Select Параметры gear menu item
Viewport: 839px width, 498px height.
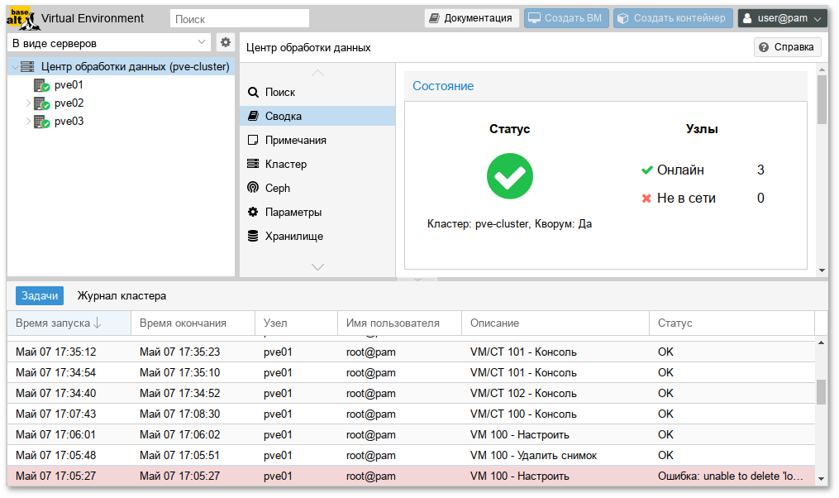pos(293,212)
